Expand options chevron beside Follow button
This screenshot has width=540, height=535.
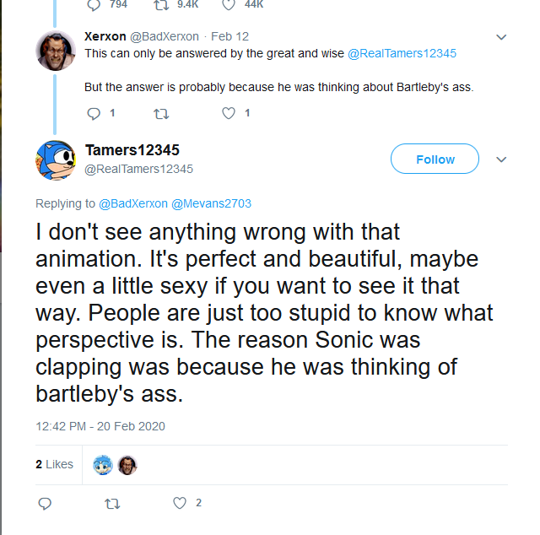click(x=500, y=159)
